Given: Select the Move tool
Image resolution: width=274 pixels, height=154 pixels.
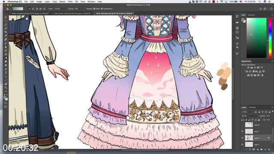Looking at the screenshot, I should point(6,17).
